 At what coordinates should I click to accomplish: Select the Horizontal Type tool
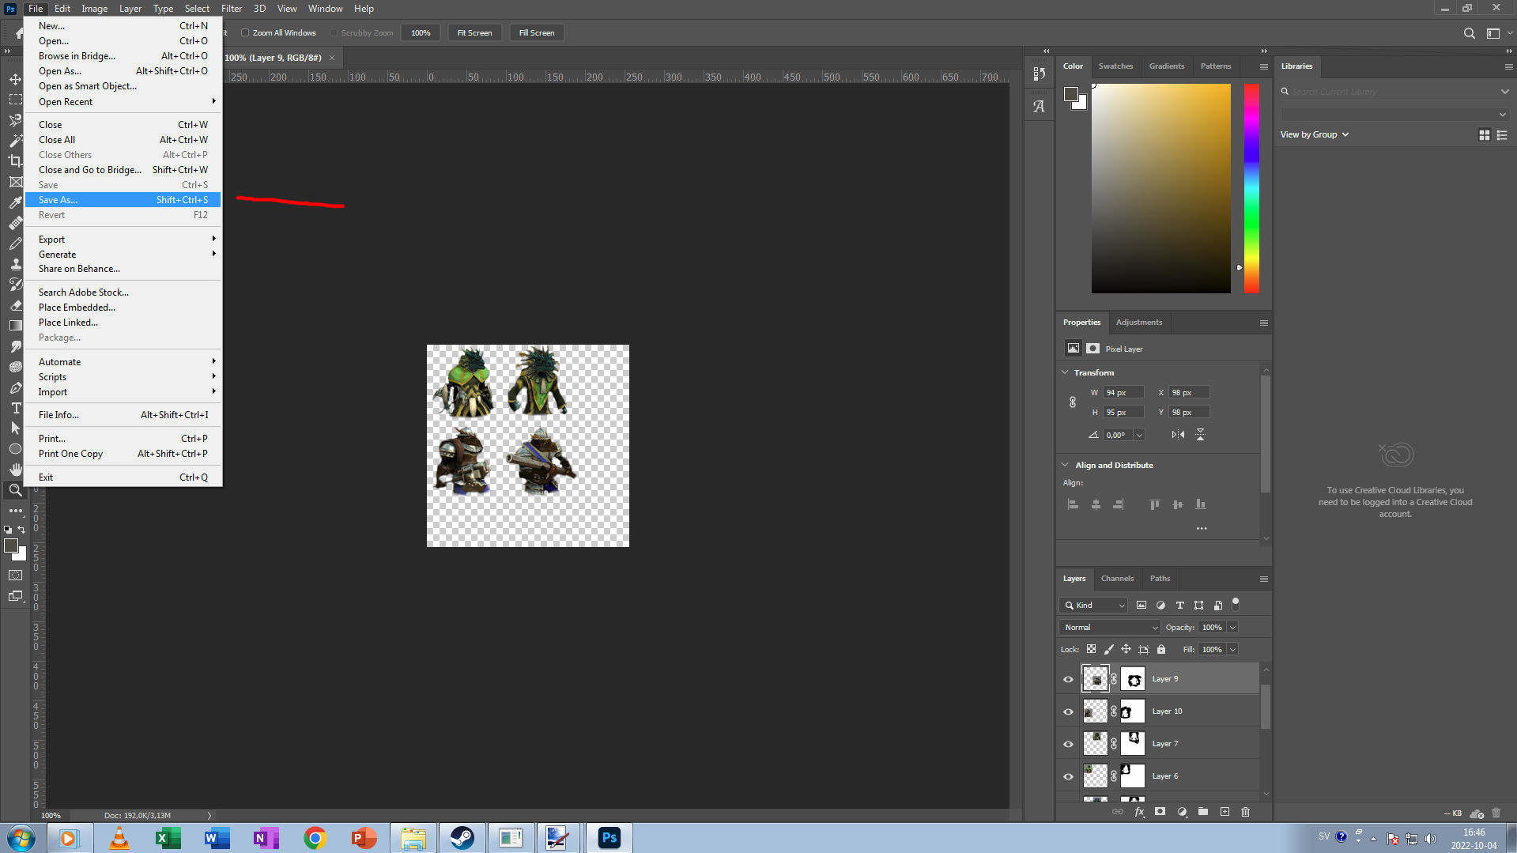(x=15, y=408)
